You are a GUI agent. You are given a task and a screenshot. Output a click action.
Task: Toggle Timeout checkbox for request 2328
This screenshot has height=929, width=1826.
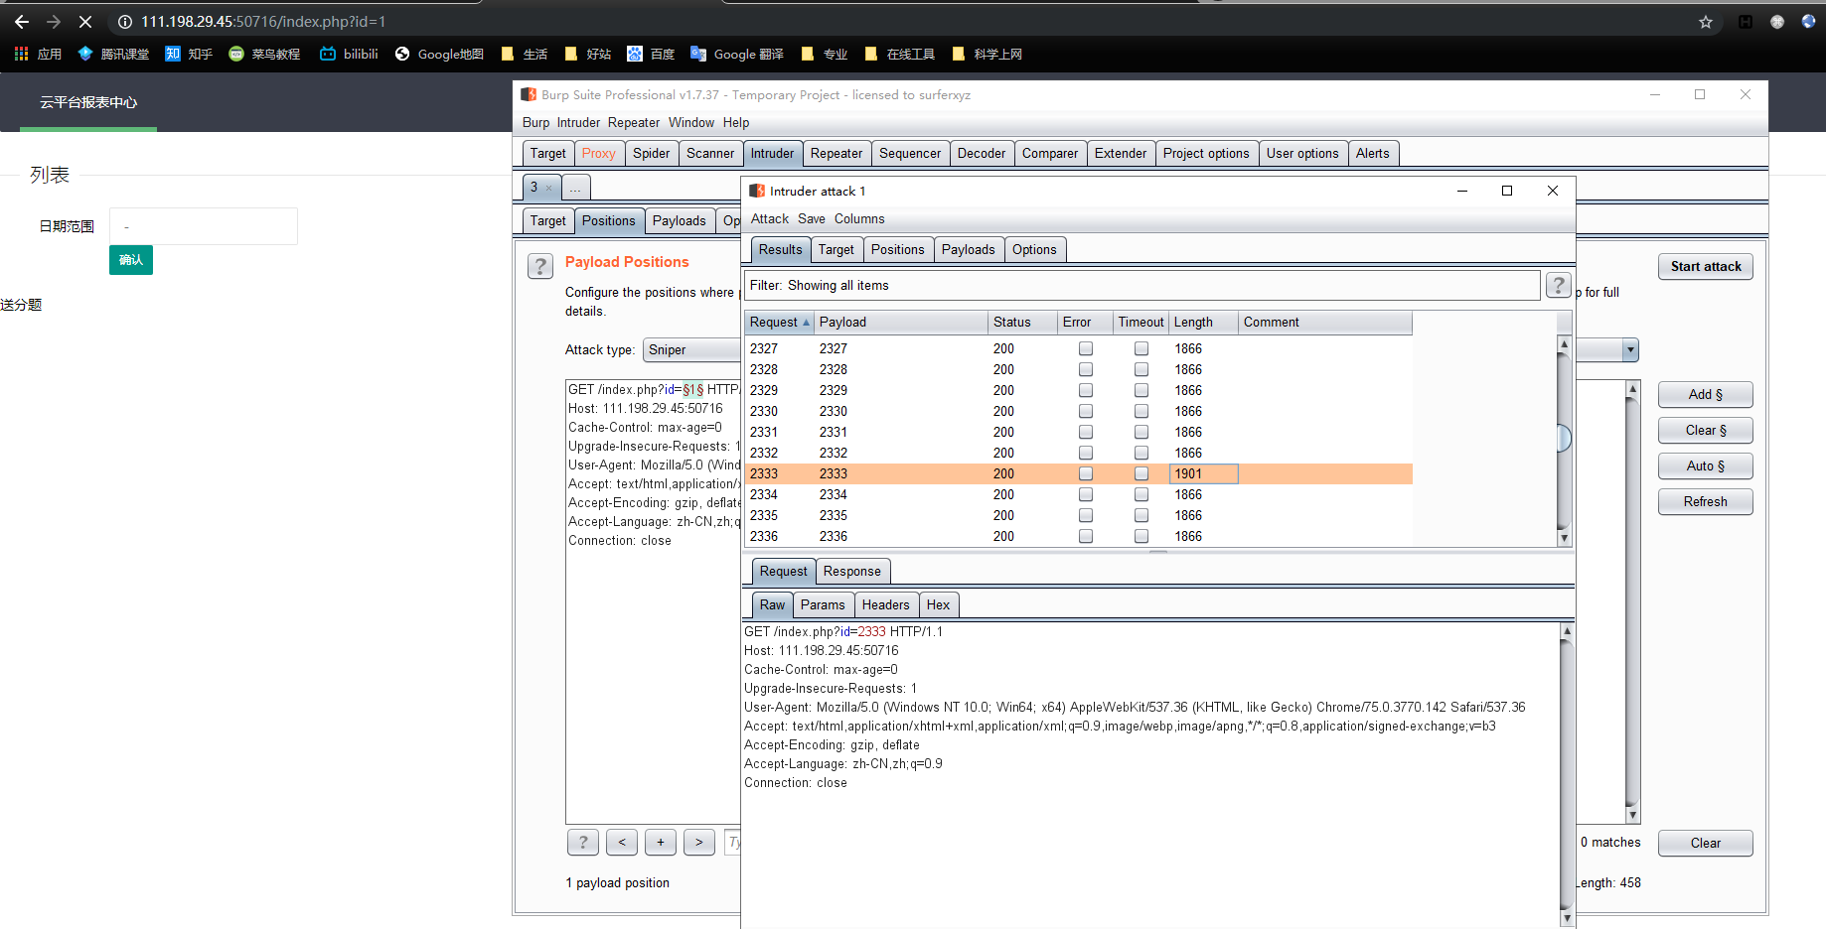point(1141,369)
